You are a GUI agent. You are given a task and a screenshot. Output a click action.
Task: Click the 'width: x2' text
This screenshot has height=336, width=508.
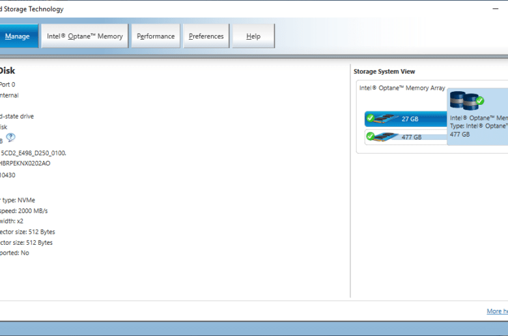click(12, 221)
